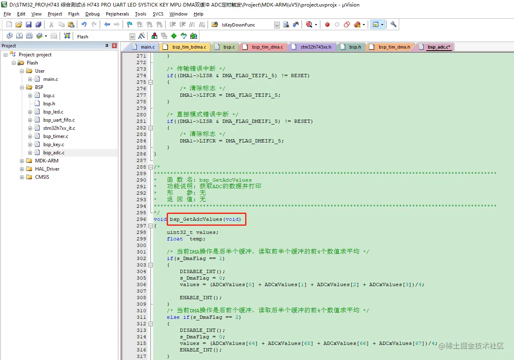Image resolution: width=514 pixels, height=360 pixels.
Task: Switch to the bsp_tim_bdma.c tab
Action: click(185, 47)
